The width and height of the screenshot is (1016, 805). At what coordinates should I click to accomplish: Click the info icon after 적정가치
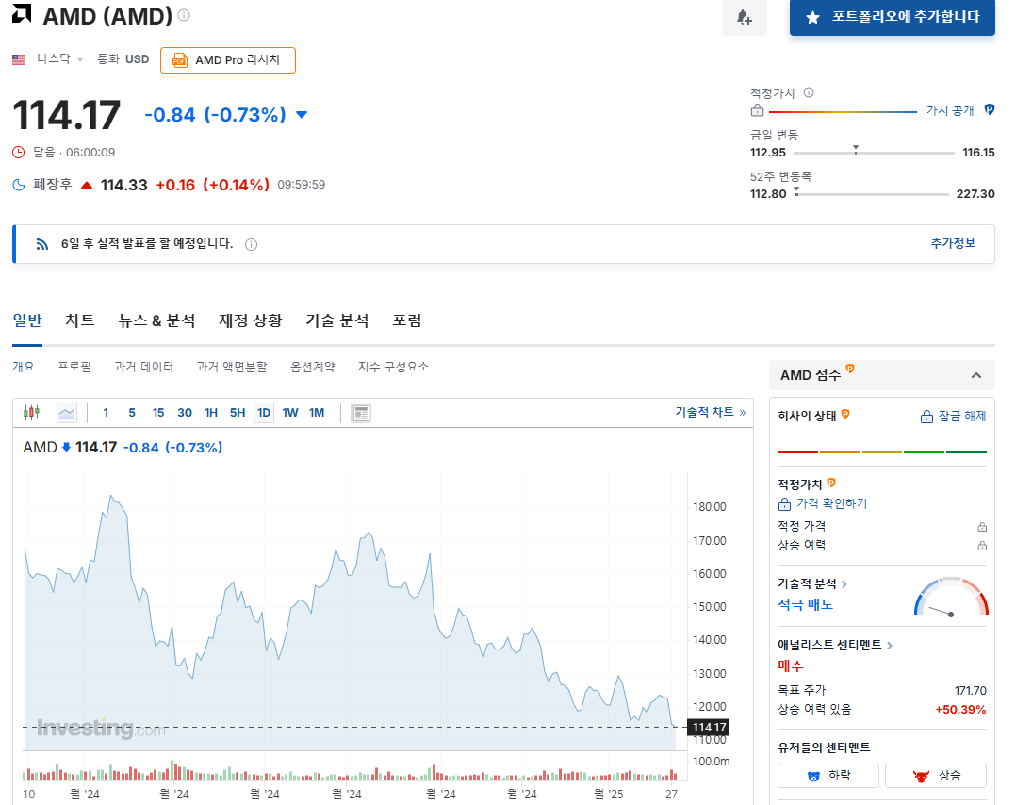coord(809,92)
